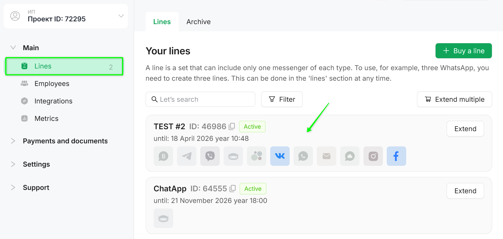Expand the Settings sidebar section
The height and width of the screenshot is (239, 503).
pyautogui.click(x=13, y=164)
